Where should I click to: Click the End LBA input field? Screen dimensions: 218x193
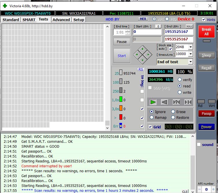[x=179, y=32]
